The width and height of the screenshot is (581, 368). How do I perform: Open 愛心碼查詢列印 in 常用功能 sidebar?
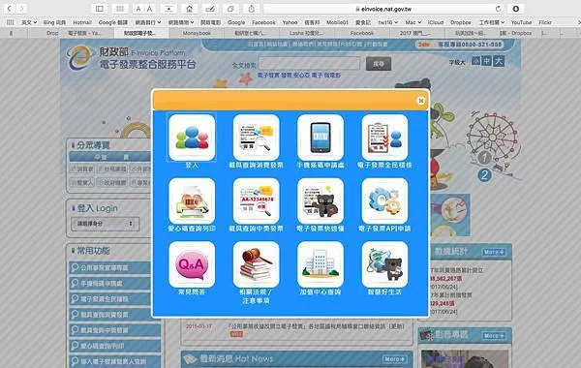tap(115, 346)
